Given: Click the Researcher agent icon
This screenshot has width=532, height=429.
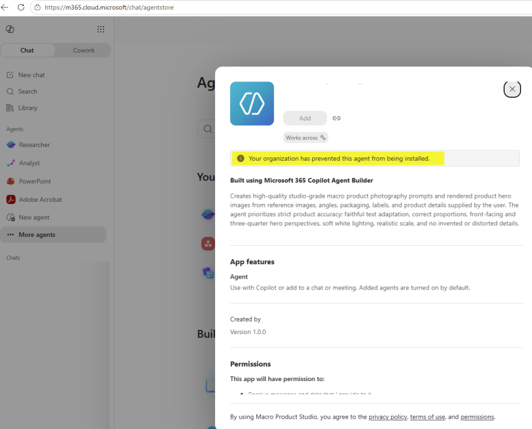Looking at the screenshot, I should pyautogui.click(x=11, y=145).
